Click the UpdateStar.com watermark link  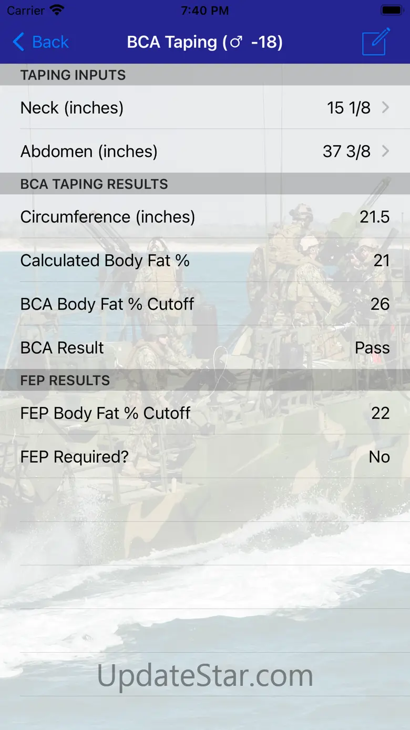pos(205,676)
